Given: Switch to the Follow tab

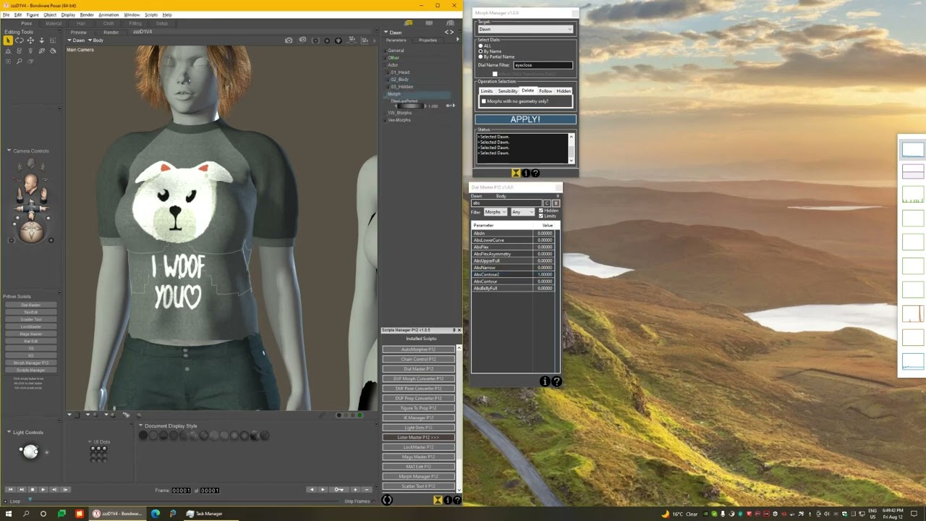Looking at the screenshot, I should tap(545, 91).
